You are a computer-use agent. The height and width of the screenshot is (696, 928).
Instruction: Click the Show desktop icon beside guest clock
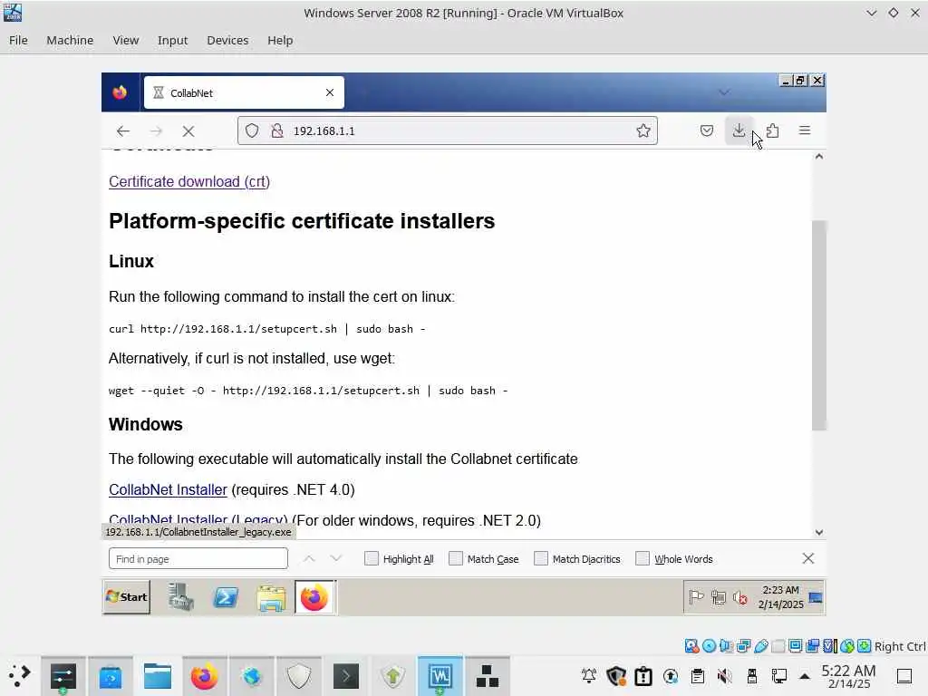(816, 598)
